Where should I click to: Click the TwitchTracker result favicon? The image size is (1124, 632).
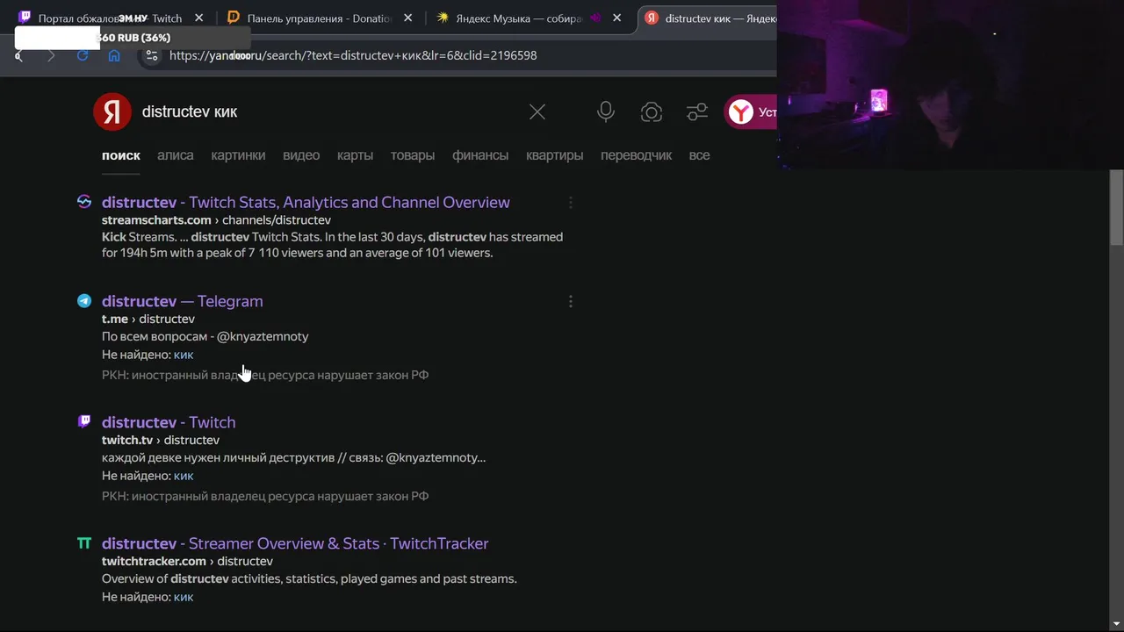click(84, 543)
